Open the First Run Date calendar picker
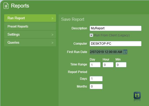This screenshot has height=106, width=149. pyautogui.click(x=125, y=52)
